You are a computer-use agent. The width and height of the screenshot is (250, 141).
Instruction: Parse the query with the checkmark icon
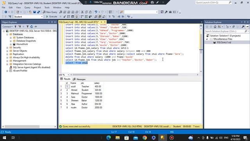(64, 16)
